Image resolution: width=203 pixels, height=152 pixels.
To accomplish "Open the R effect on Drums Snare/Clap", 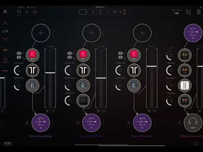I will (33, 85).
